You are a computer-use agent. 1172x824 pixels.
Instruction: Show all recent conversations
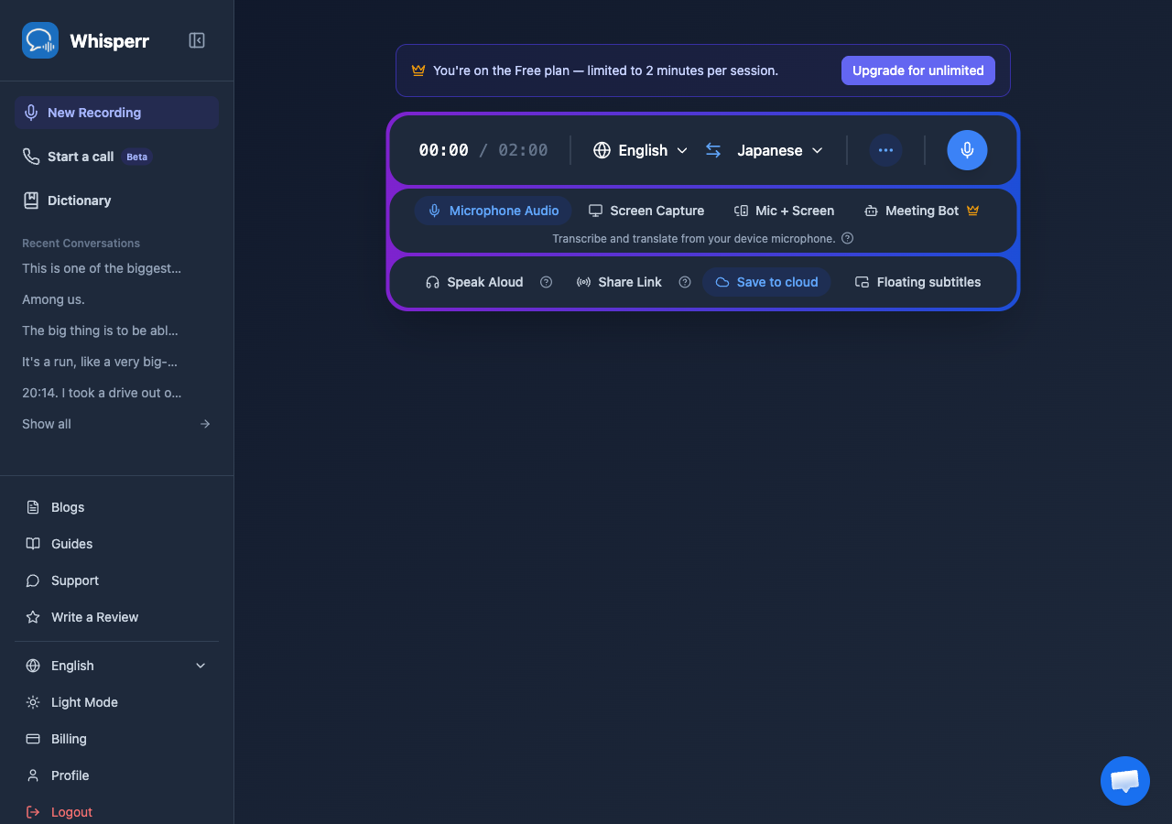click(x=116, y=424)
